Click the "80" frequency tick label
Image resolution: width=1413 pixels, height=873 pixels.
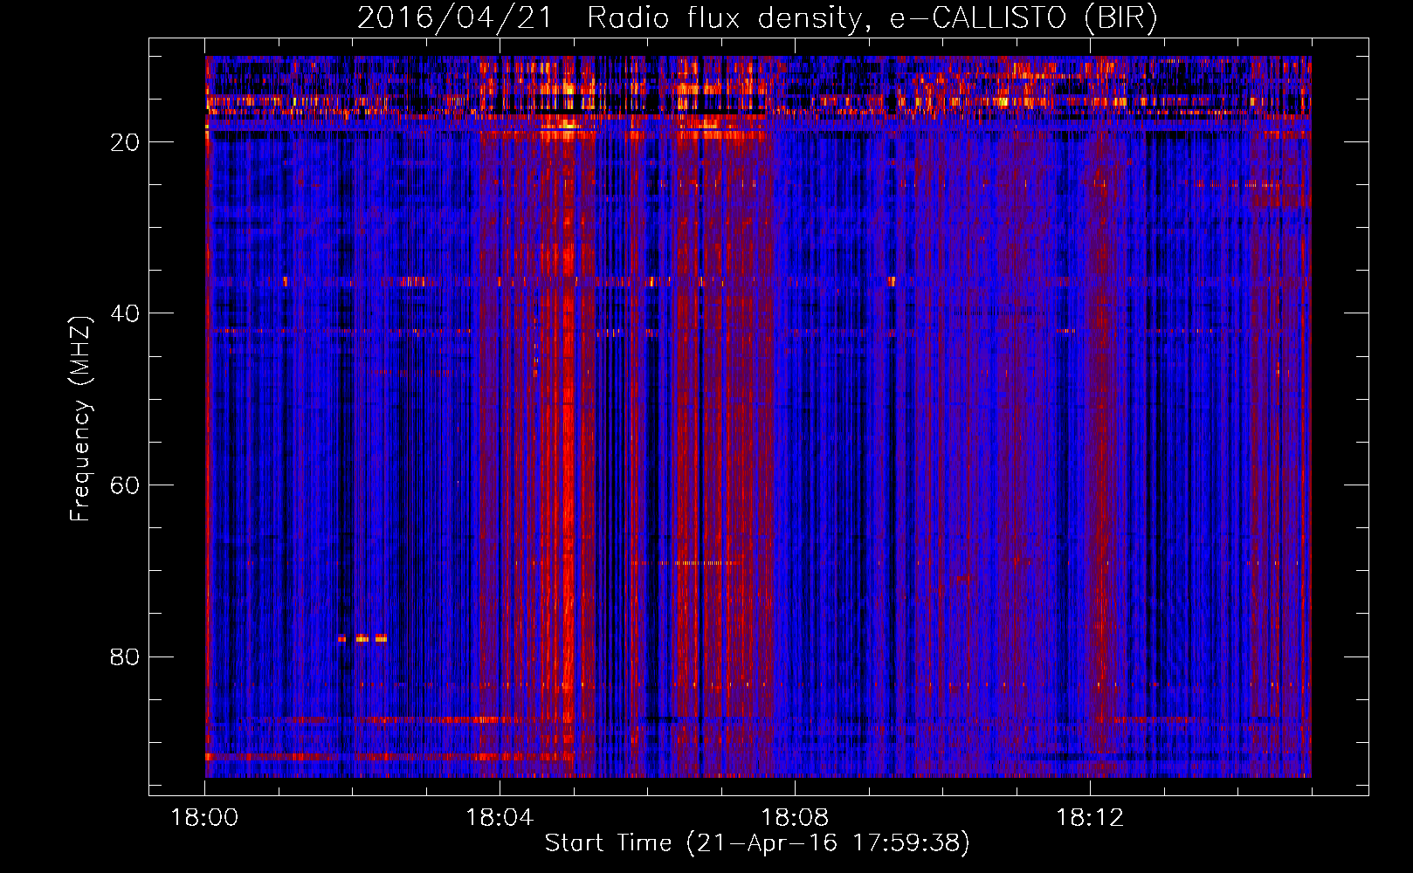[125, 656]
